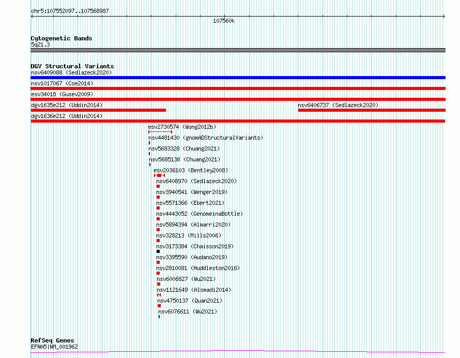
Task: Click the gray 5q21.3 cytoband bar
Action: [238, 50]
